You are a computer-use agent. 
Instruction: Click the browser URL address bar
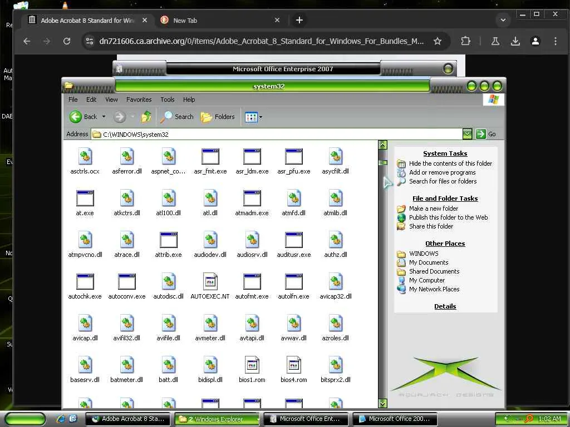pyautogui.click(x=261, y=41)
